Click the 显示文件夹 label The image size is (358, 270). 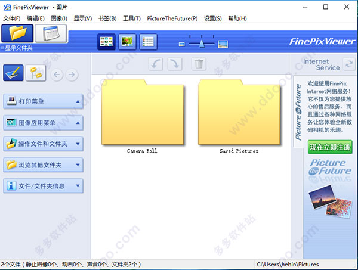(x=18, y=48)
